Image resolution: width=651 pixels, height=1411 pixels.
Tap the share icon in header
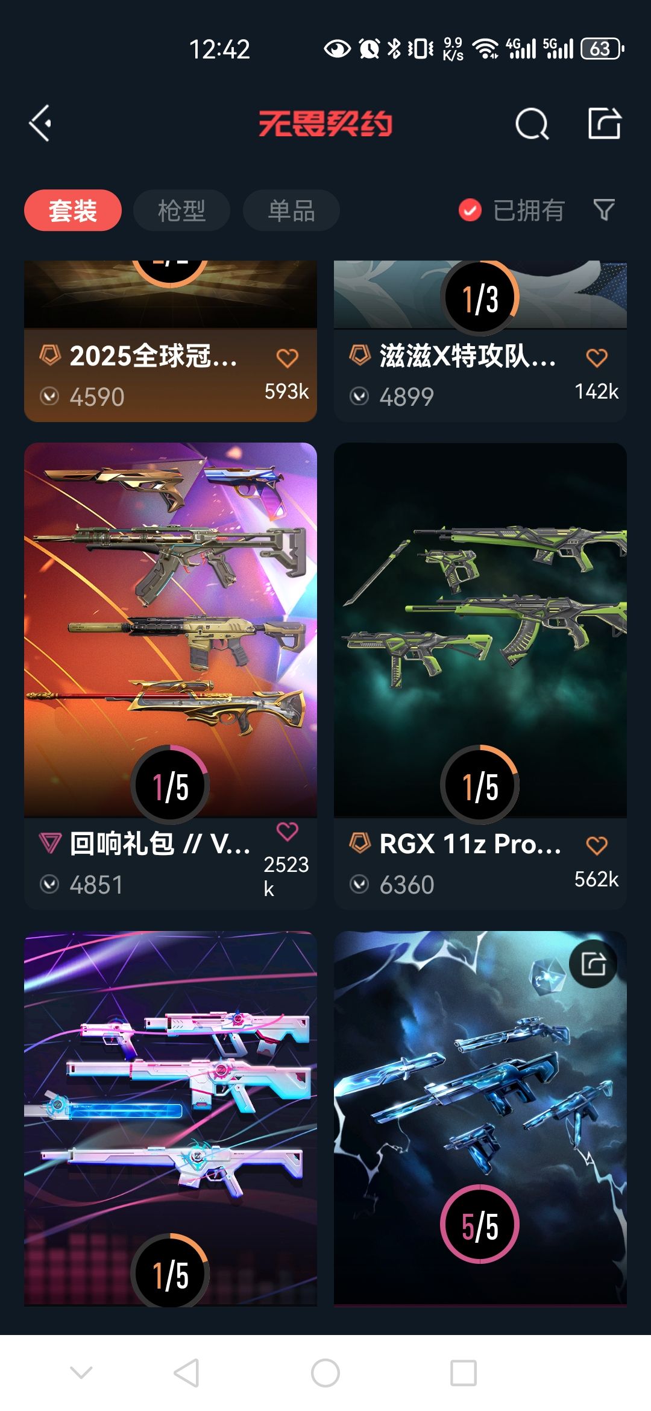coord(605,124)
